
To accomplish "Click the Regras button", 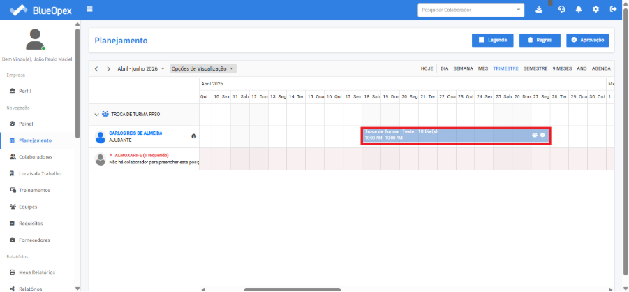I will pyautogui.click(x=540, y=40).
